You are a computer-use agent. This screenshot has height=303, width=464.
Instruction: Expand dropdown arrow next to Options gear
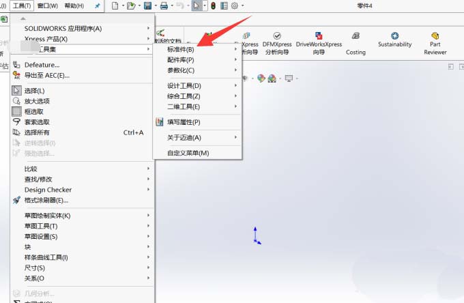[243, 5]
